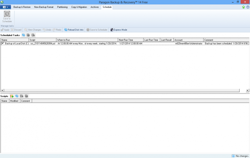This screenshot has width=250, height=158.
Task: Click the 'w620went86en\Administrator' account cell
Action: 189,43
